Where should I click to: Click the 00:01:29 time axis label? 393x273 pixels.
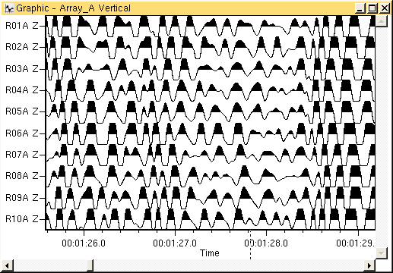(x=356, y=243)
